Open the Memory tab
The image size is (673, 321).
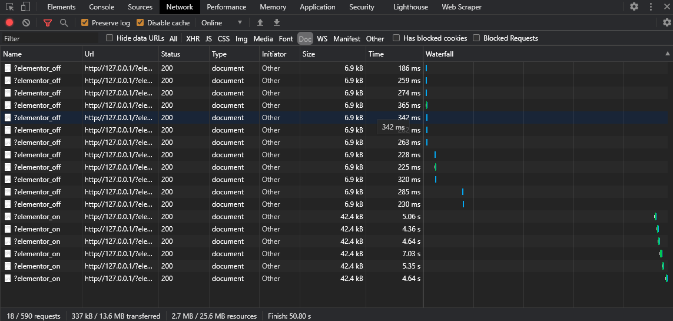(273, 7)
